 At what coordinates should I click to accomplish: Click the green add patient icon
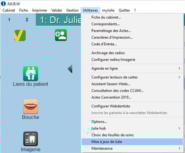(x=61, y=35)
